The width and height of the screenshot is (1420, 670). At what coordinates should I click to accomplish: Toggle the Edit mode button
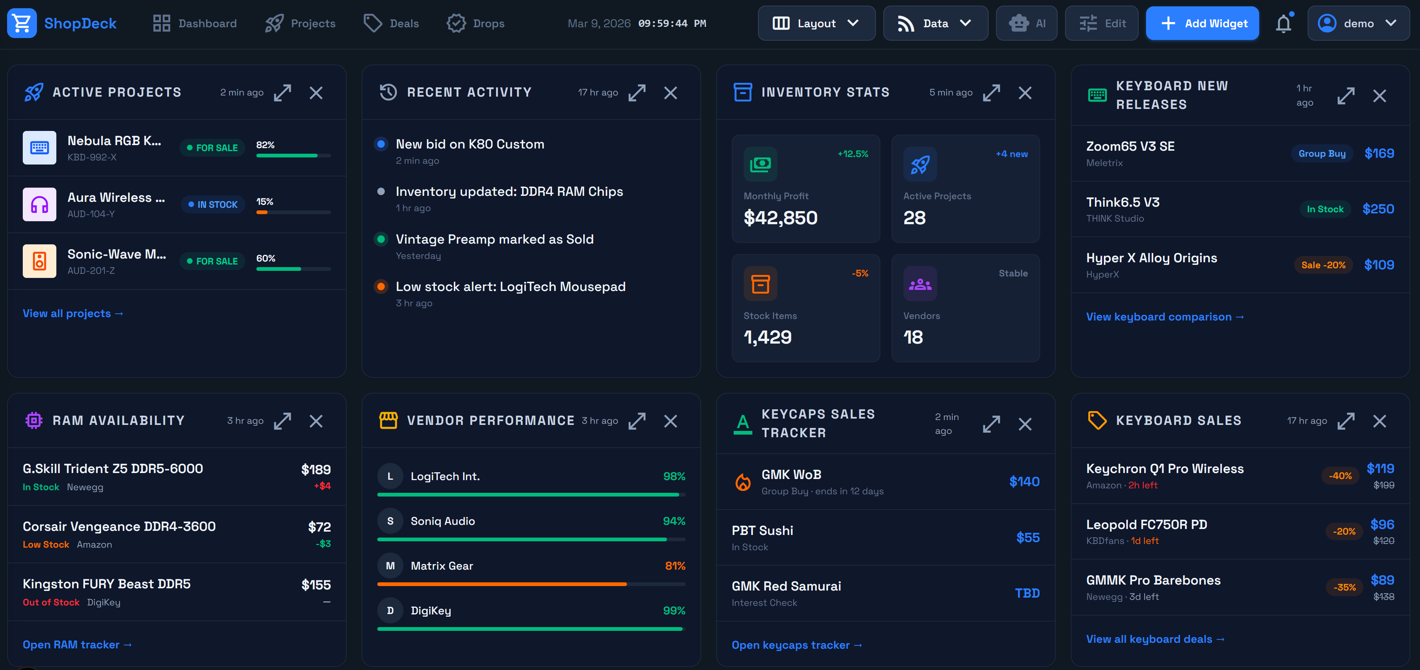(1101, 23)
